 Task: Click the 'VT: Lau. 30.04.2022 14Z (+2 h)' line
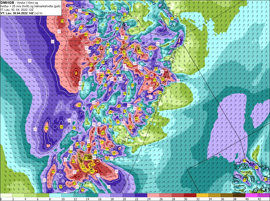pyautogui.click(x=21, y=13)
